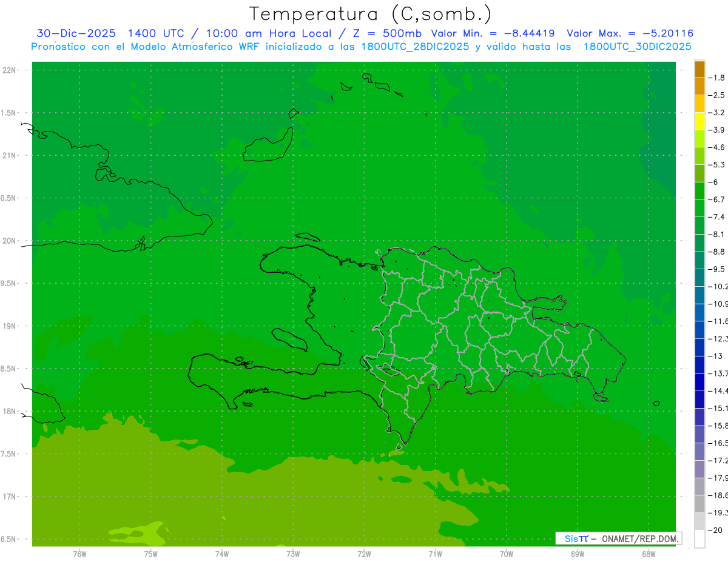Click the '-3.2' colorbar value
This screenshot has width=728, height=562.
tap(716, 113)
